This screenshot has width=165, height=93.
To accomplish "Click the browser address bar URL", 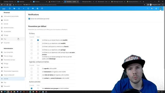I will click(40, 5).
